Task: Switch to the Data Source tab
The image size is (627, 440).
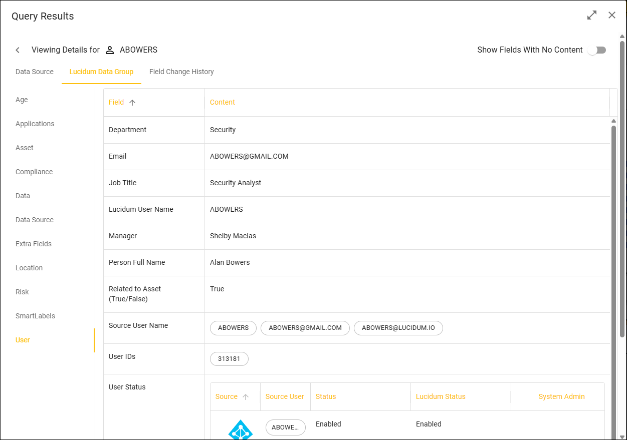Action: 35,72
